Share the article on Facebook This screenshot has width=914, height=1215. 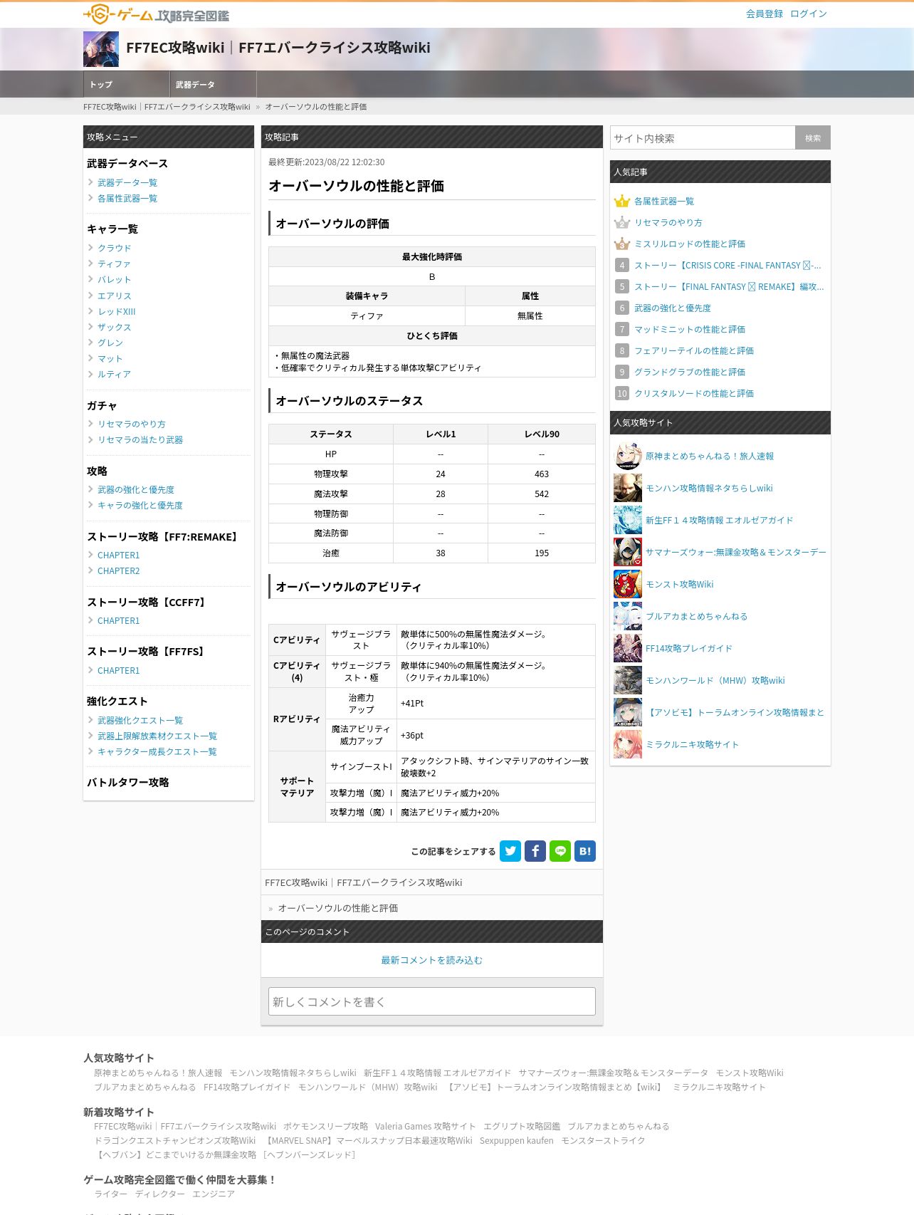pyautogui.click(x=535, y=851)
